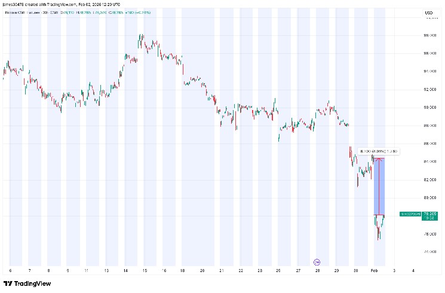Click the 6 date label on time axis
The height and width of the screenshot is (293, 445).
[10, 271]
